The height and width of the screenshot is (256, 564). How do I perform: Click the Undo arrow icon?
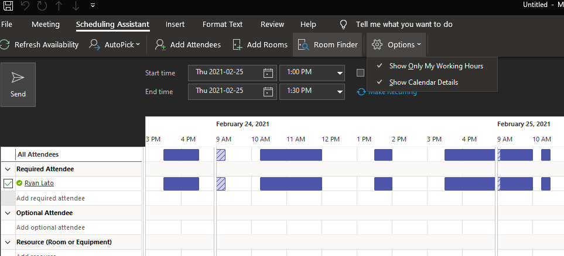pos(25,5)
